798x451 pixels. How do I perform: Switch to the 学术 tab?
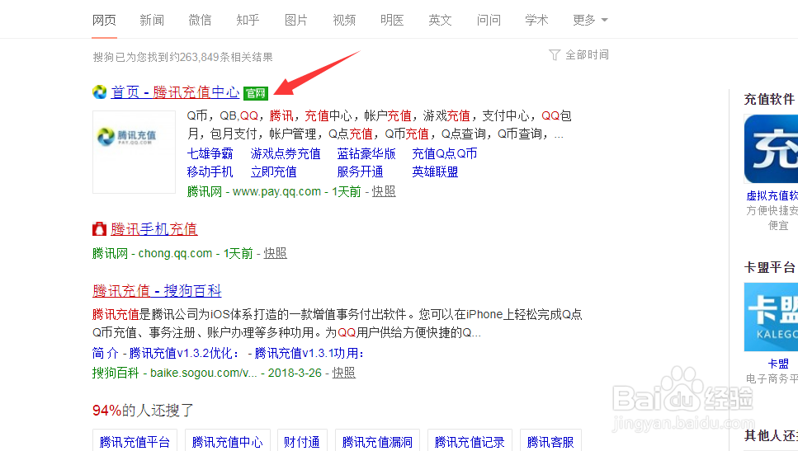[x=536, y=20]
